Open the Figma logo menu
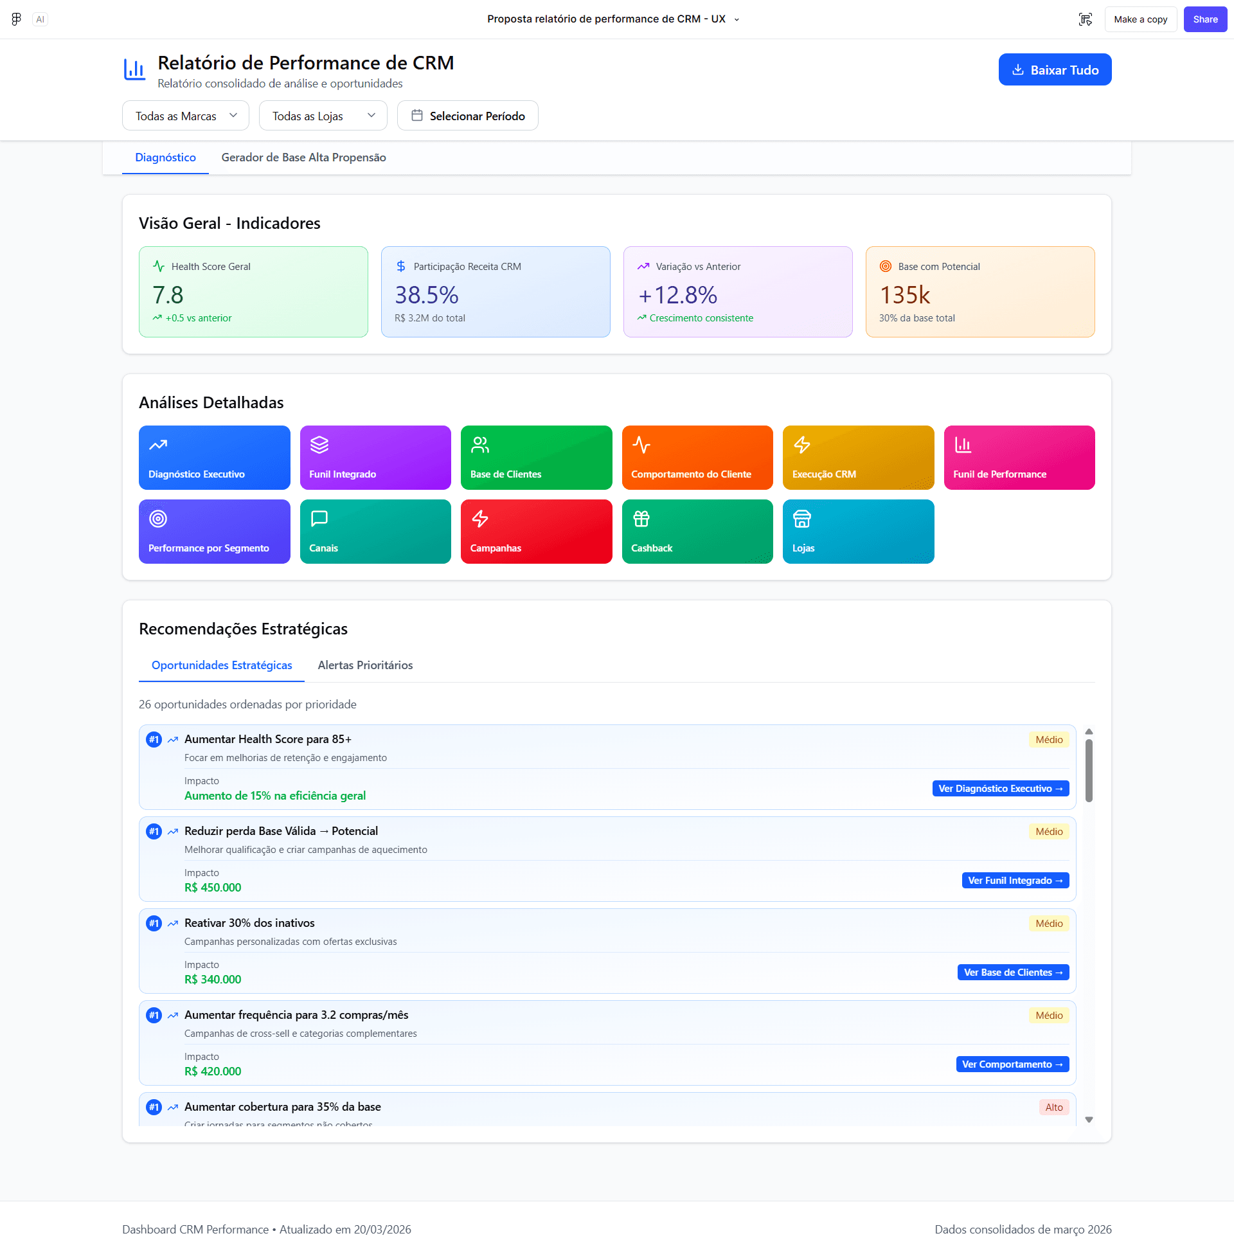 (16, 19)
